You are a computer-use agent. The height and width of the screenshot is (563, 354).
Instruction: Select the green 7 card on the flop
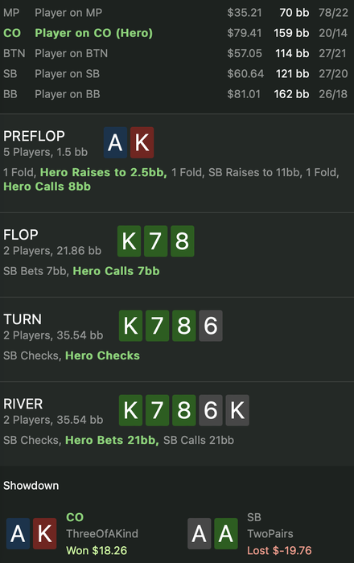(x=155, y=241)
